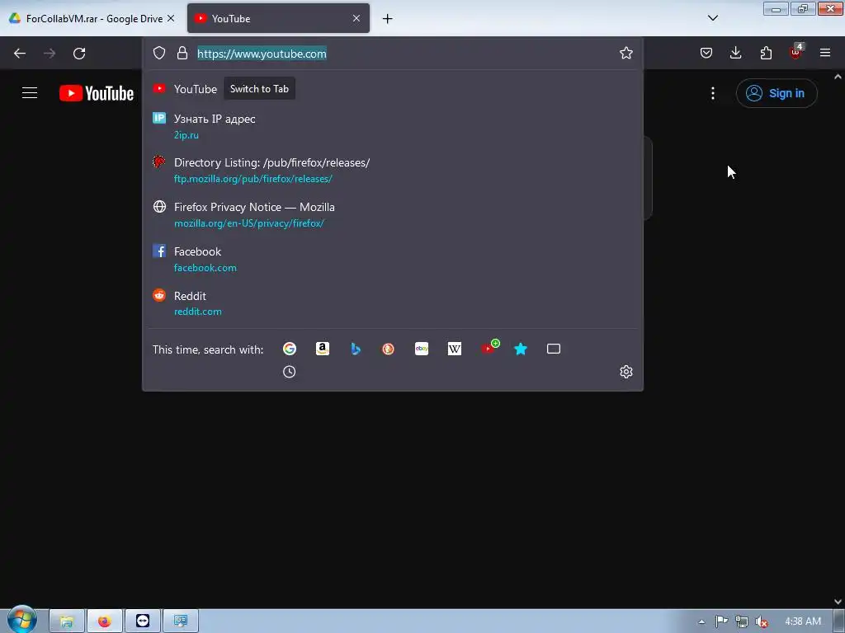Open the mozilla.org/en-US/privacy/firefox/ URL

(x=248, y=223)
